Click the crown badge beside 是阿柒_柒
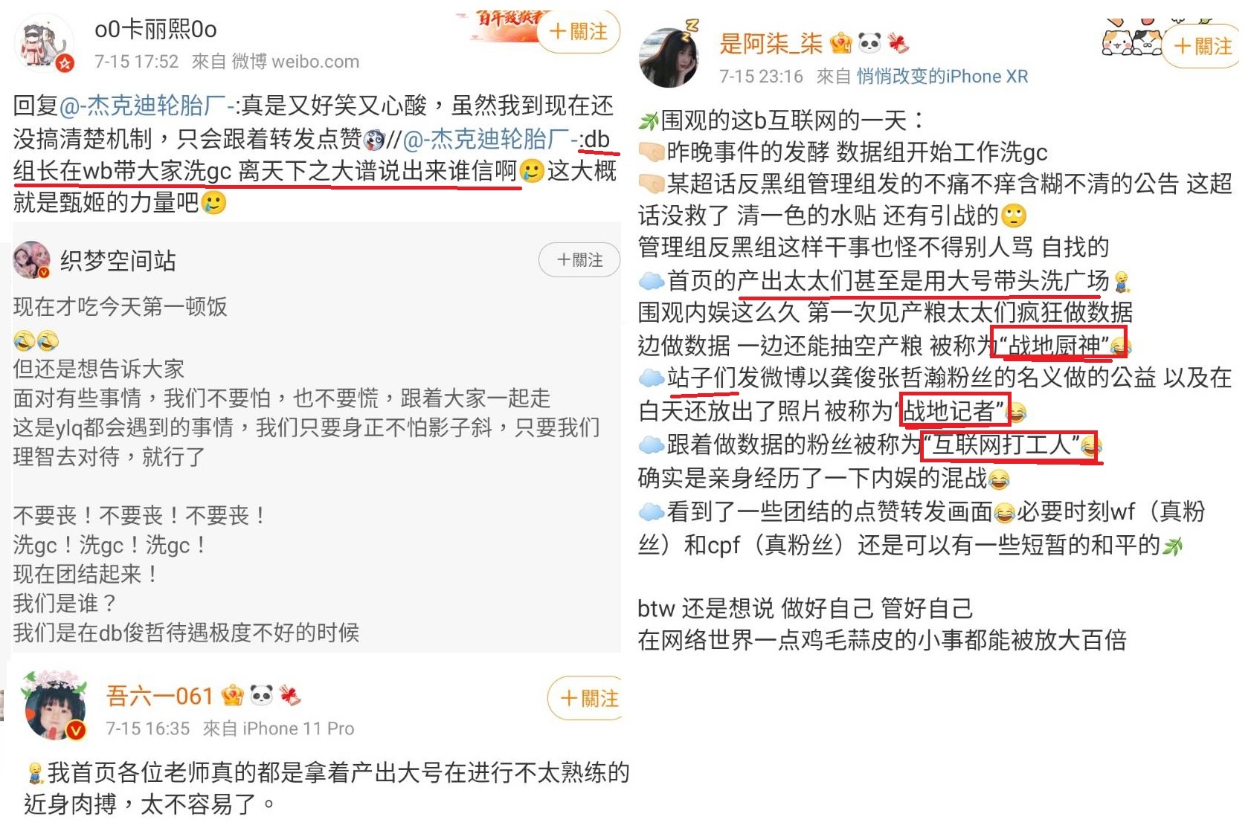This screenshot has width=1254, height=834. 840,44
